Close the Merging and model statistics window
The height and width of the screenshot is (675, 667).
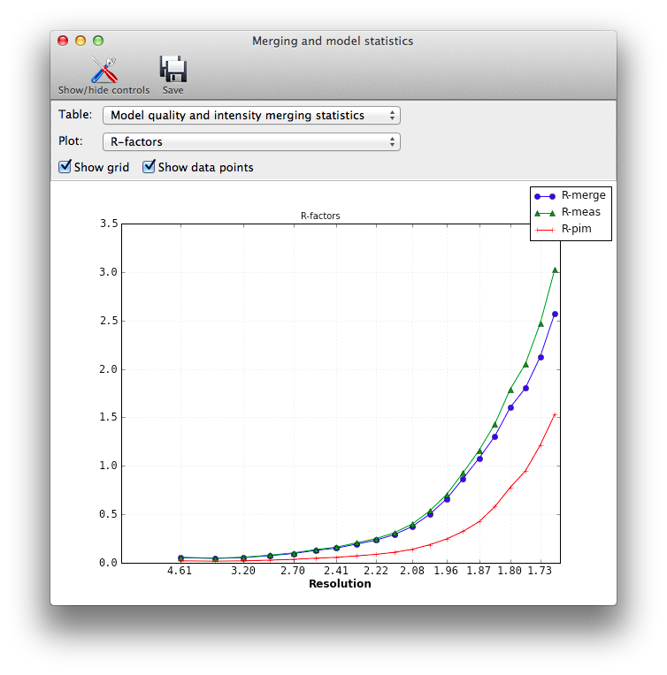click(x=63, y=41)
